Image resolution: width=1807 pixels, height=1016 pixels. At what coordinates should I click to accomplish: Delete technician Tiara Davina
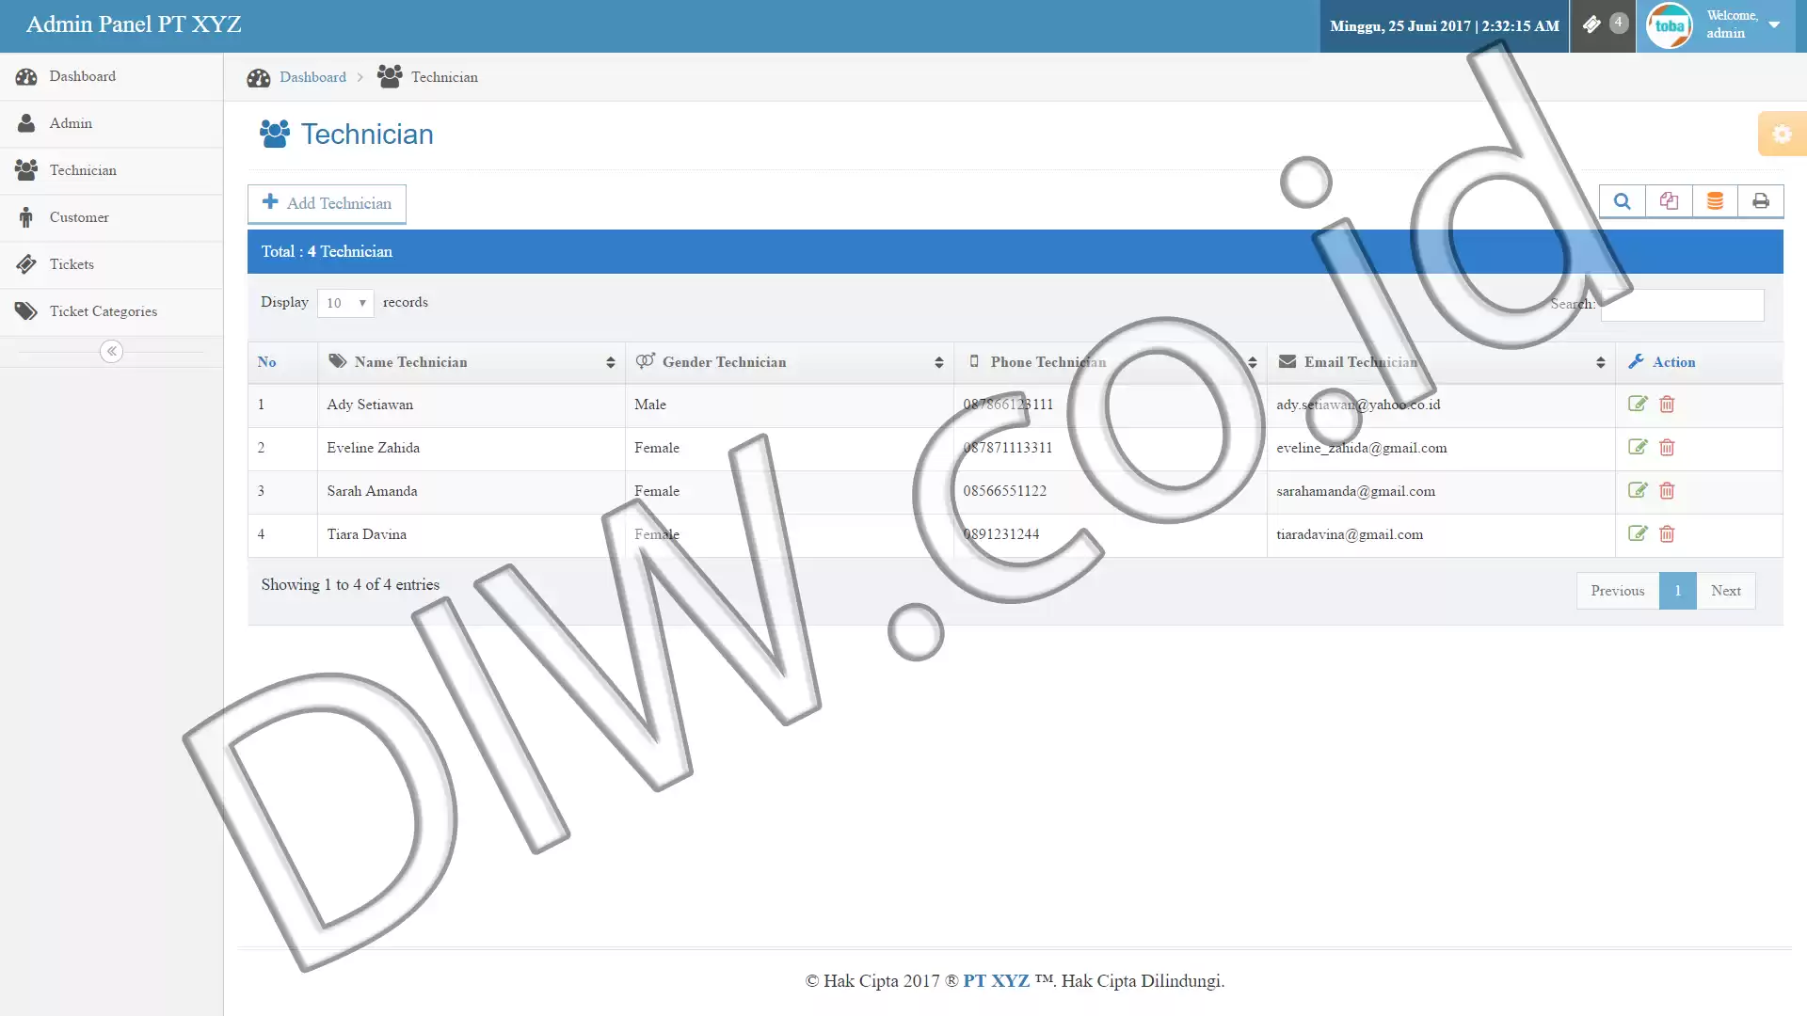[1667, 533]
